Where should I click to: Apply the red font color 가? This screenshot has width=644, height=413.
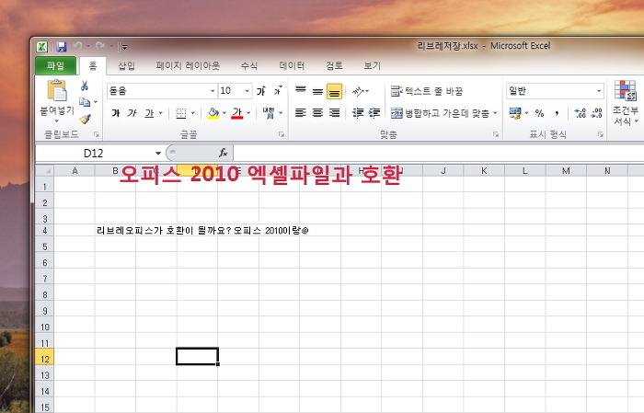(x=237, y=113)
